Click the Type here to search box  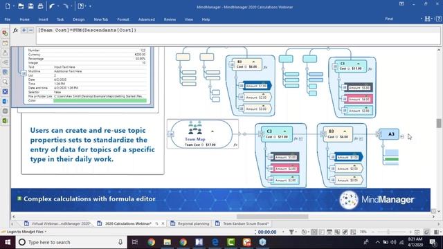[71, 242]
